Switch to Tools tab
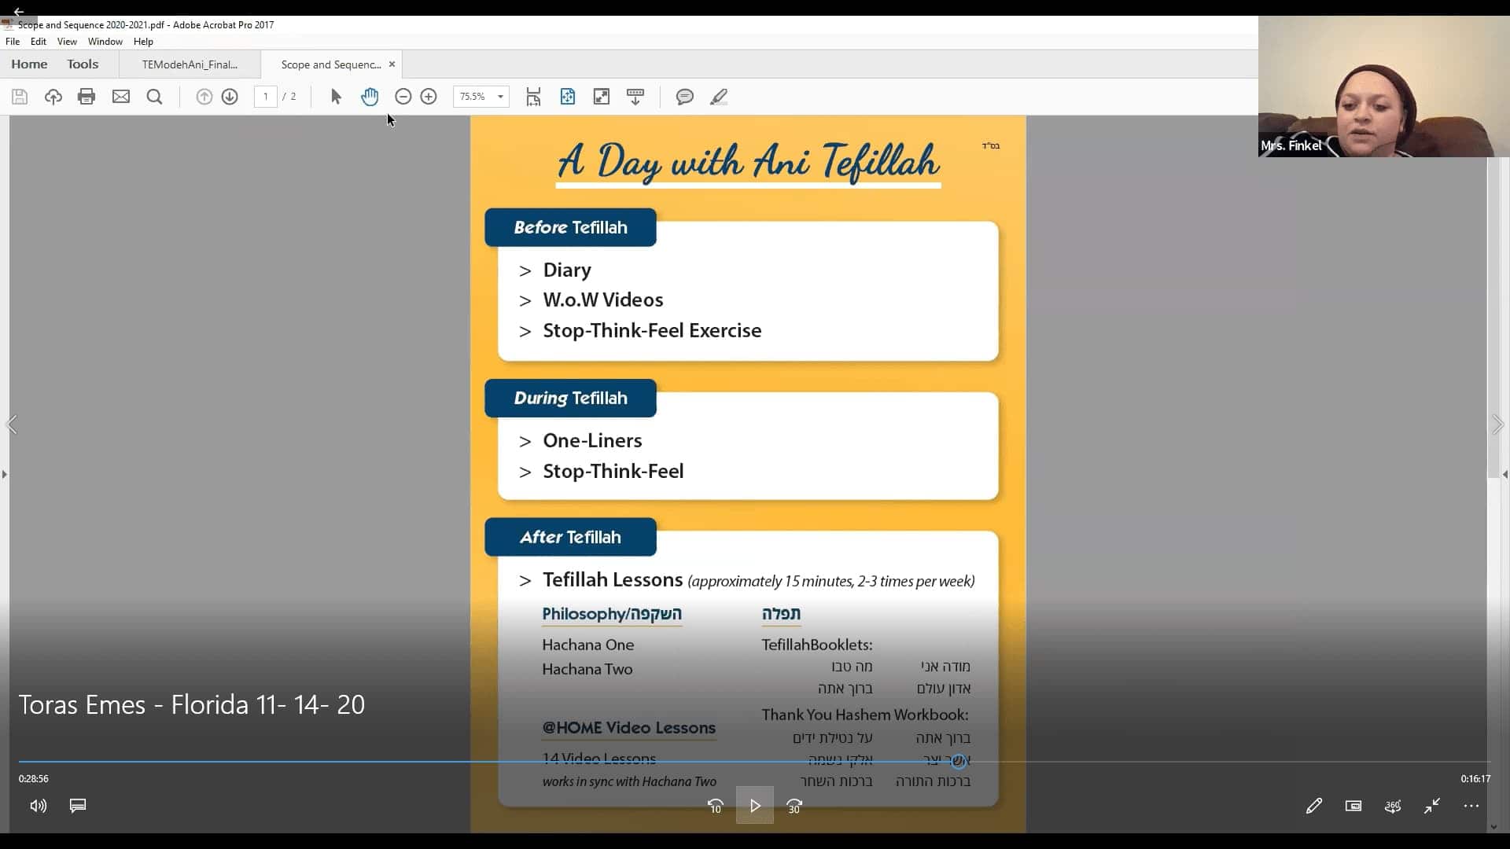Screen dimensions: 1510x849 (83, 64)
